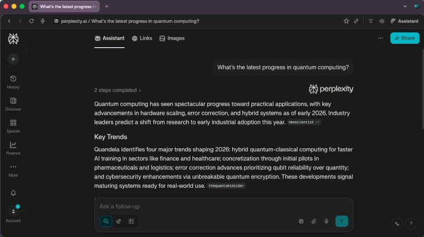Open the model selector chip icon
This screenshot has height=237, width=424.
pyautogui.click(x=301, y=221)
